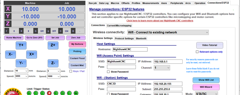Open the Axes tab
The image size is (240, 95).
[164, 3]
